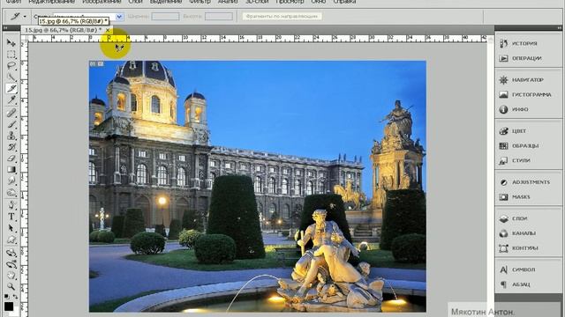565x317 pixels.
Task: Close the 15.jpg document tab
Action: [x=108, y=30]
